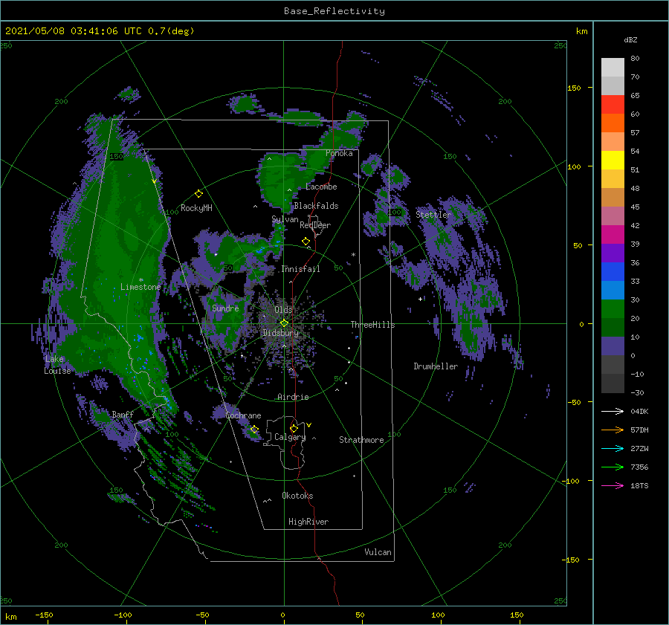Click the Sylvan label
Screen dimensions: 669x625
pos(285,219)
